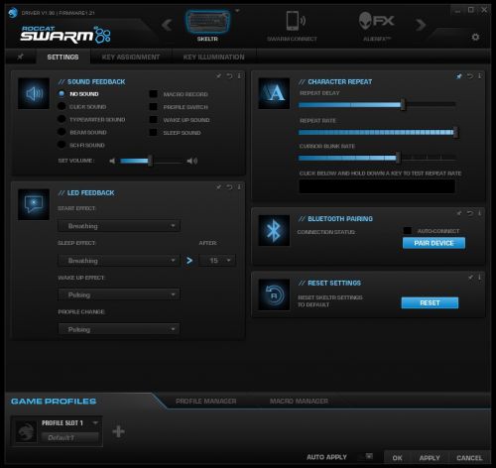This screenshot has height=468, width=496.
Task: Click the blue arrow beside sleep effect
Action: (x=189, y=261)
